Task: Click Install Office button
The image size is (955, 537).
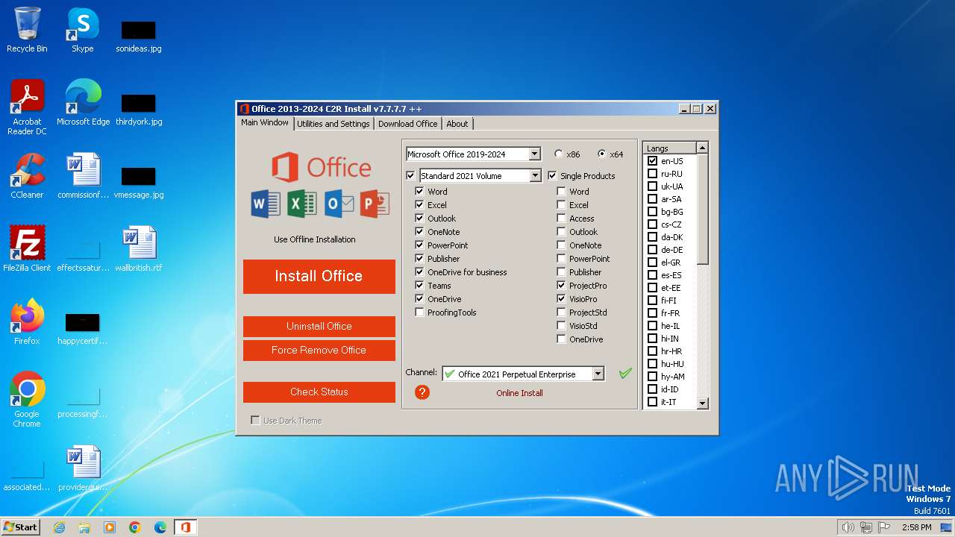Action: pos(319,276)
